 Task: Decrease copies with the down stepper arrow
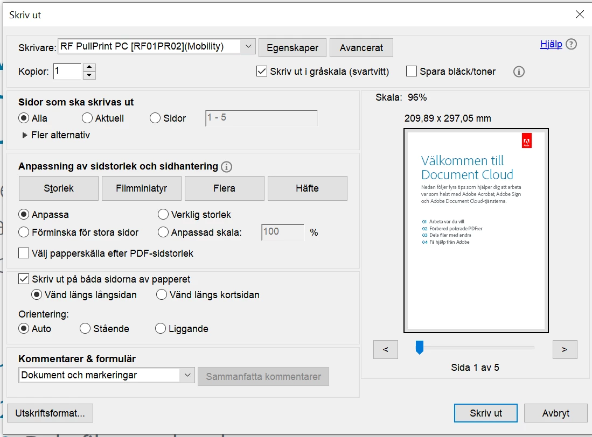point(89,75)
